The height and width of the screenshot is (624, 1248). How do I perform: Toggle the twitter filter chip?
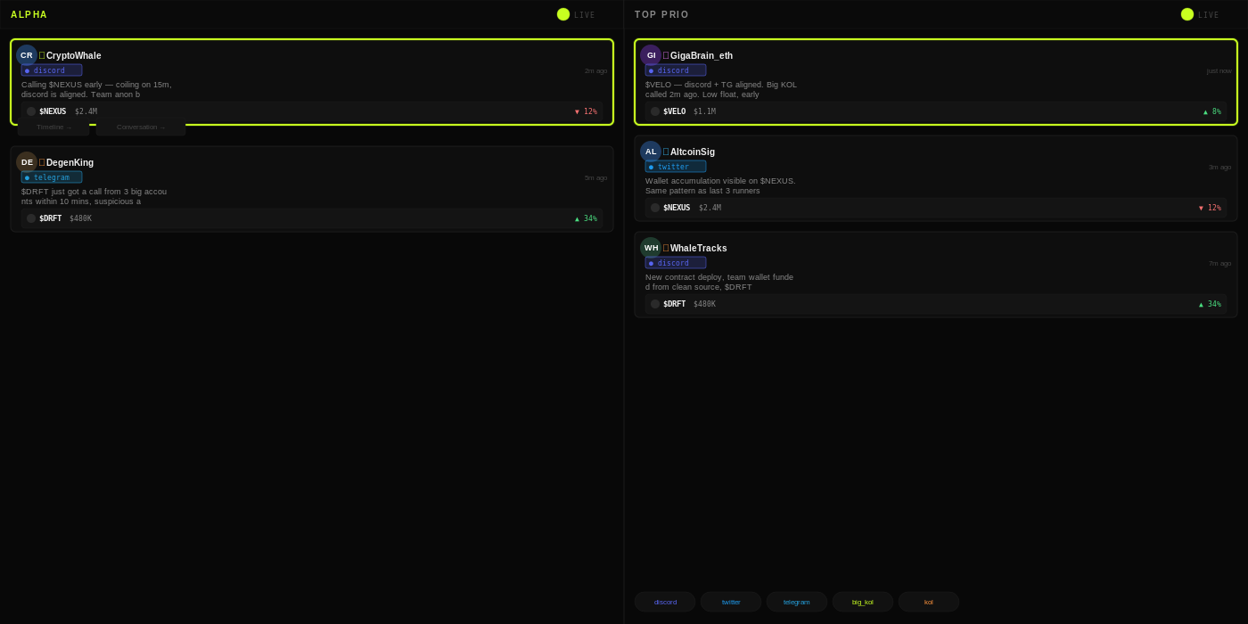(731, 602)
